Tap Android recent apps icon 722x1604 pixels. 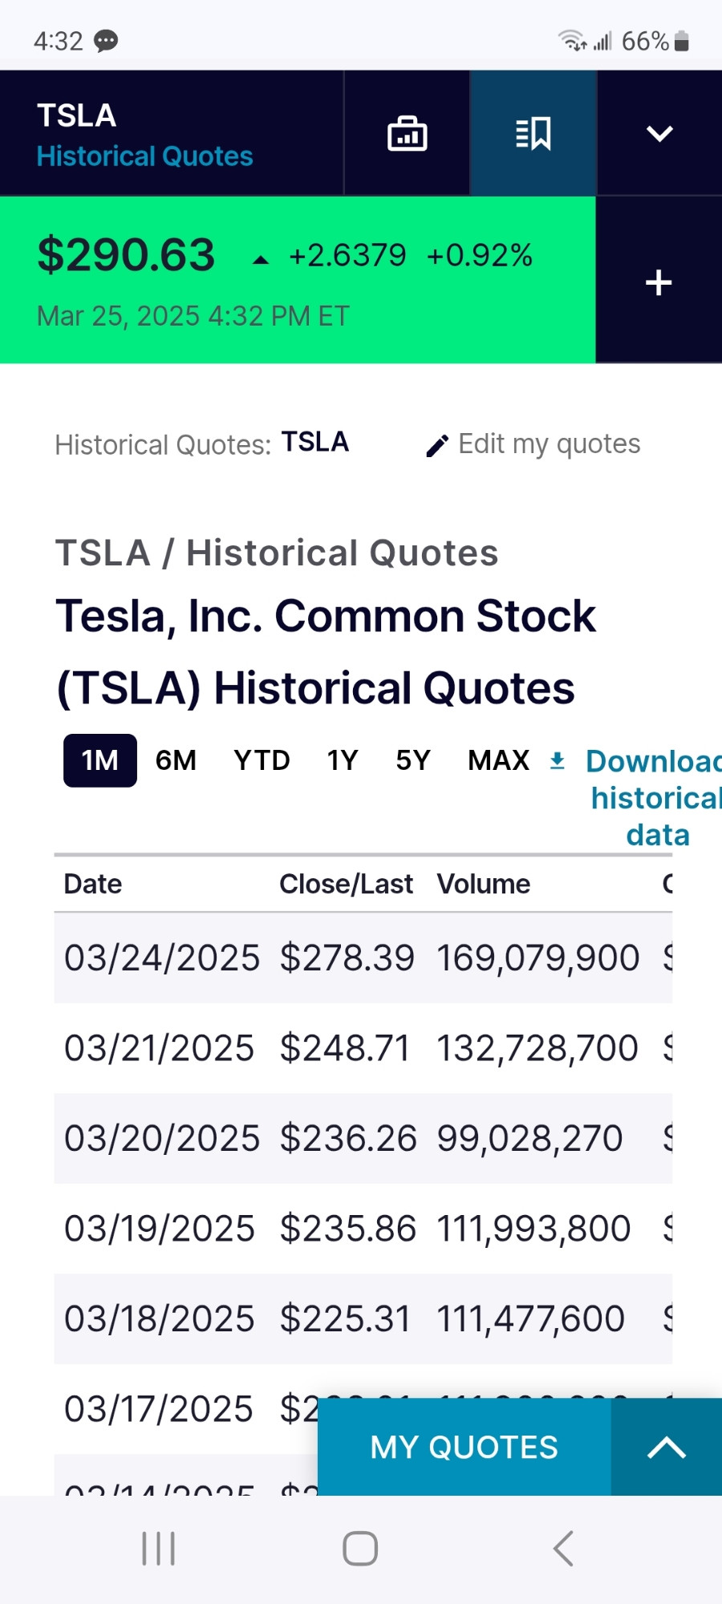point(159,1548)
